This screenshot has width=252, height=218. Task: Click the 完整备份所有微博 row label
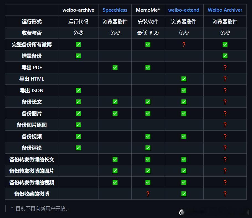(x=32, y=45)
